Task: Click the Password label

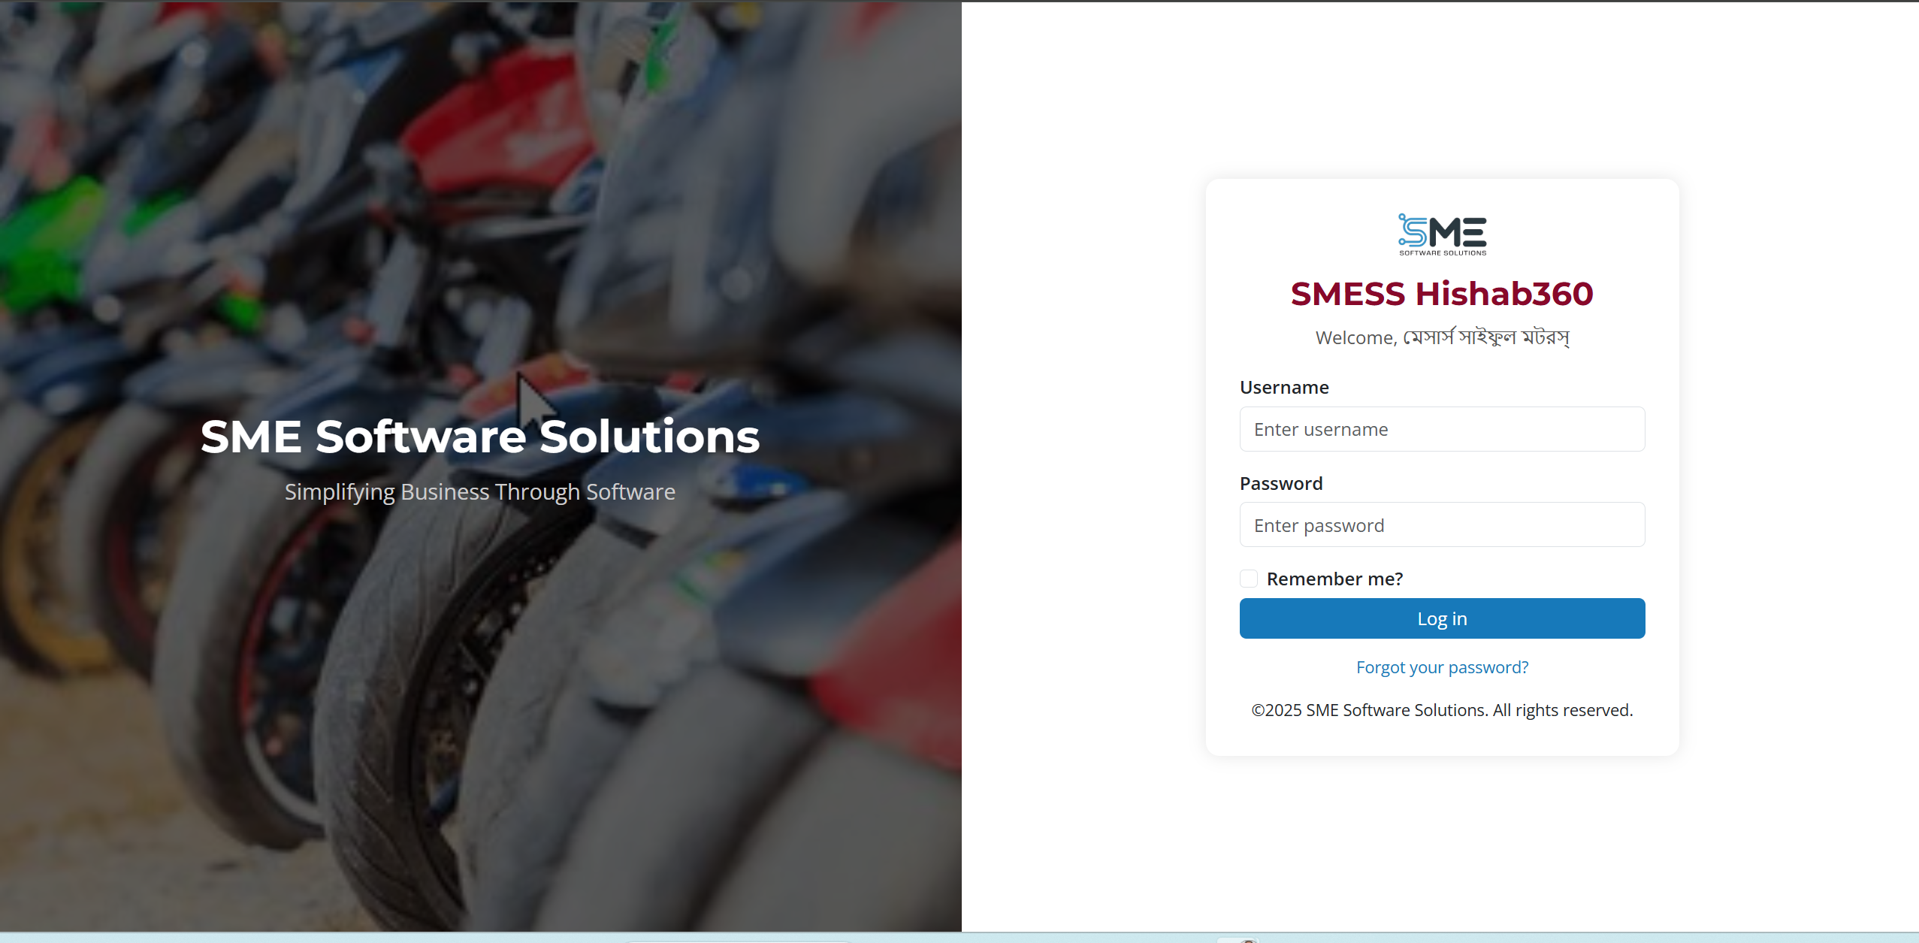Action: 1281,483
